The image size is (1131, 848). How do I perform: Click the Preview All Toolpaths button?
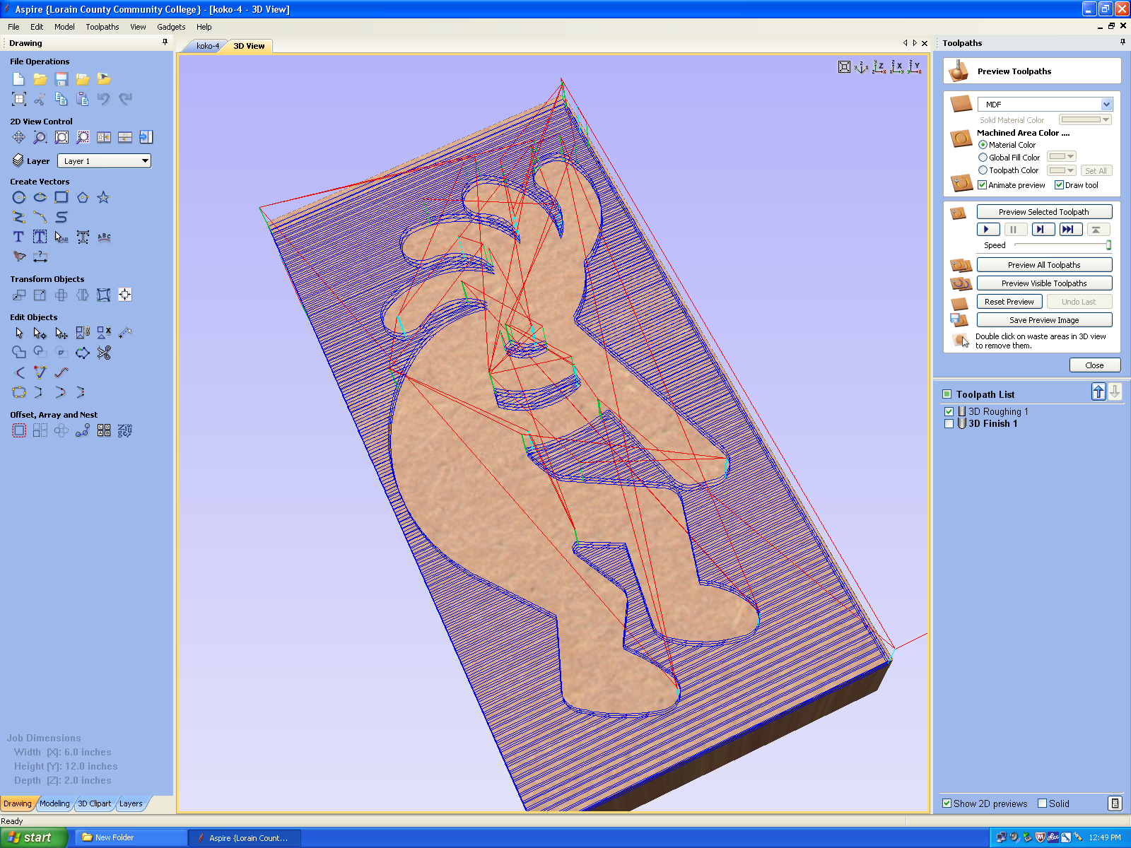[x=1044, y=265]
